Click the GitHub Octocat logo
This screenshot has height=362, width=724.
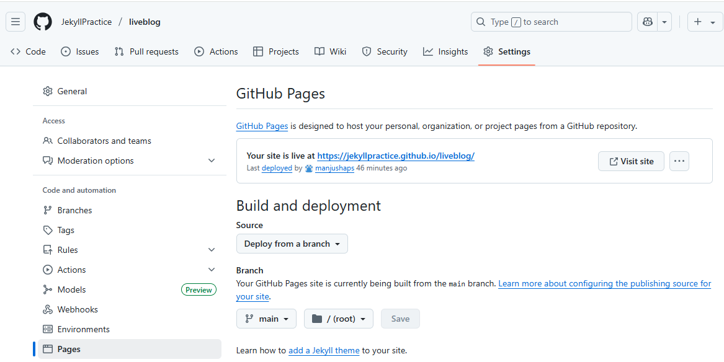42,22
